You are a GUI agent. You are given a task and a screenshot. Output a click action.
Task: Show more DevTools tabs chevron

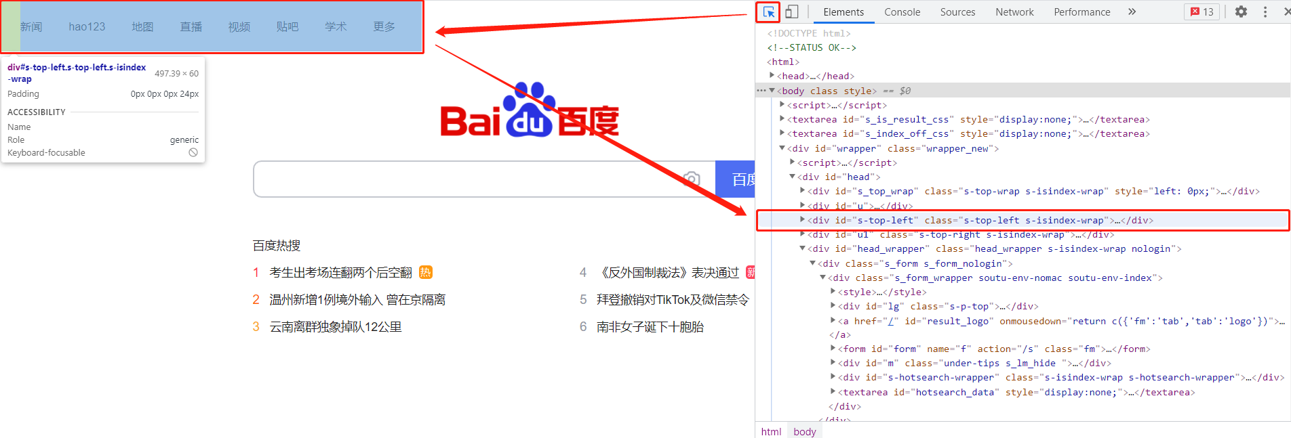click(1132, 12)
